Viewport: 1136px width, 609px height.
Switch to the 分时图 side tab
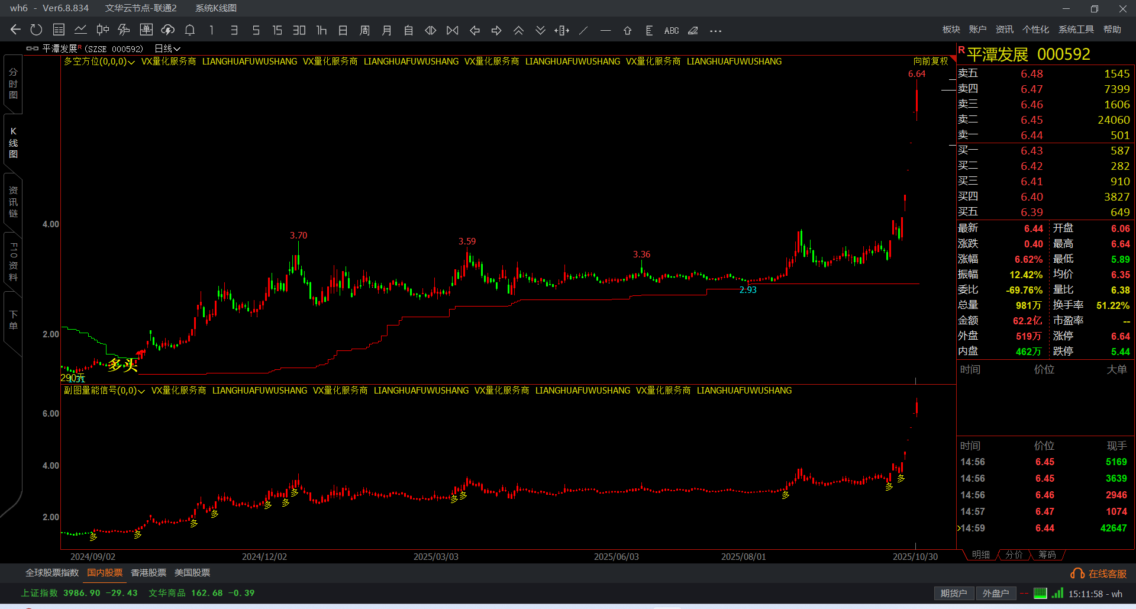(x=13, y=83)
